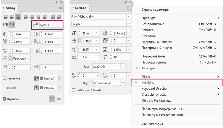223x128 pixels.
Task: Click the shading color settings icon
Action: point(36,78)
